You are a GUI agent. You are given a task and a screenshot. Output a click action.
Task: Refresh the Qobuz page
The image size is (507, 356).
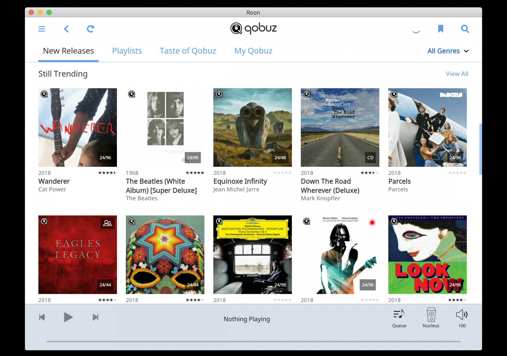[x=91, y=29]
